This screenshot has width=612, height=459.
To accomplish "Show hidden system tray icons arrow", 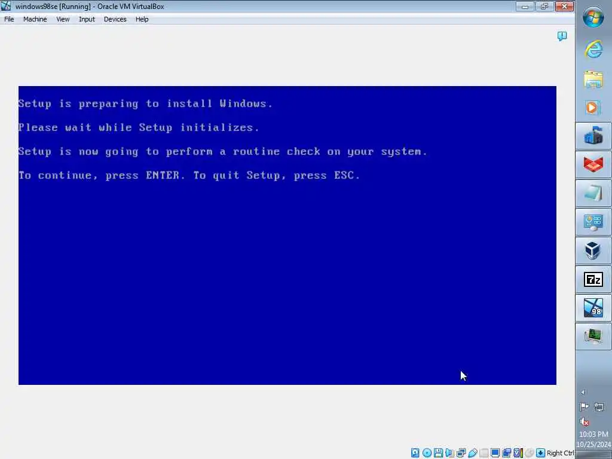I will pyautogui.click(x=583, y=392).
